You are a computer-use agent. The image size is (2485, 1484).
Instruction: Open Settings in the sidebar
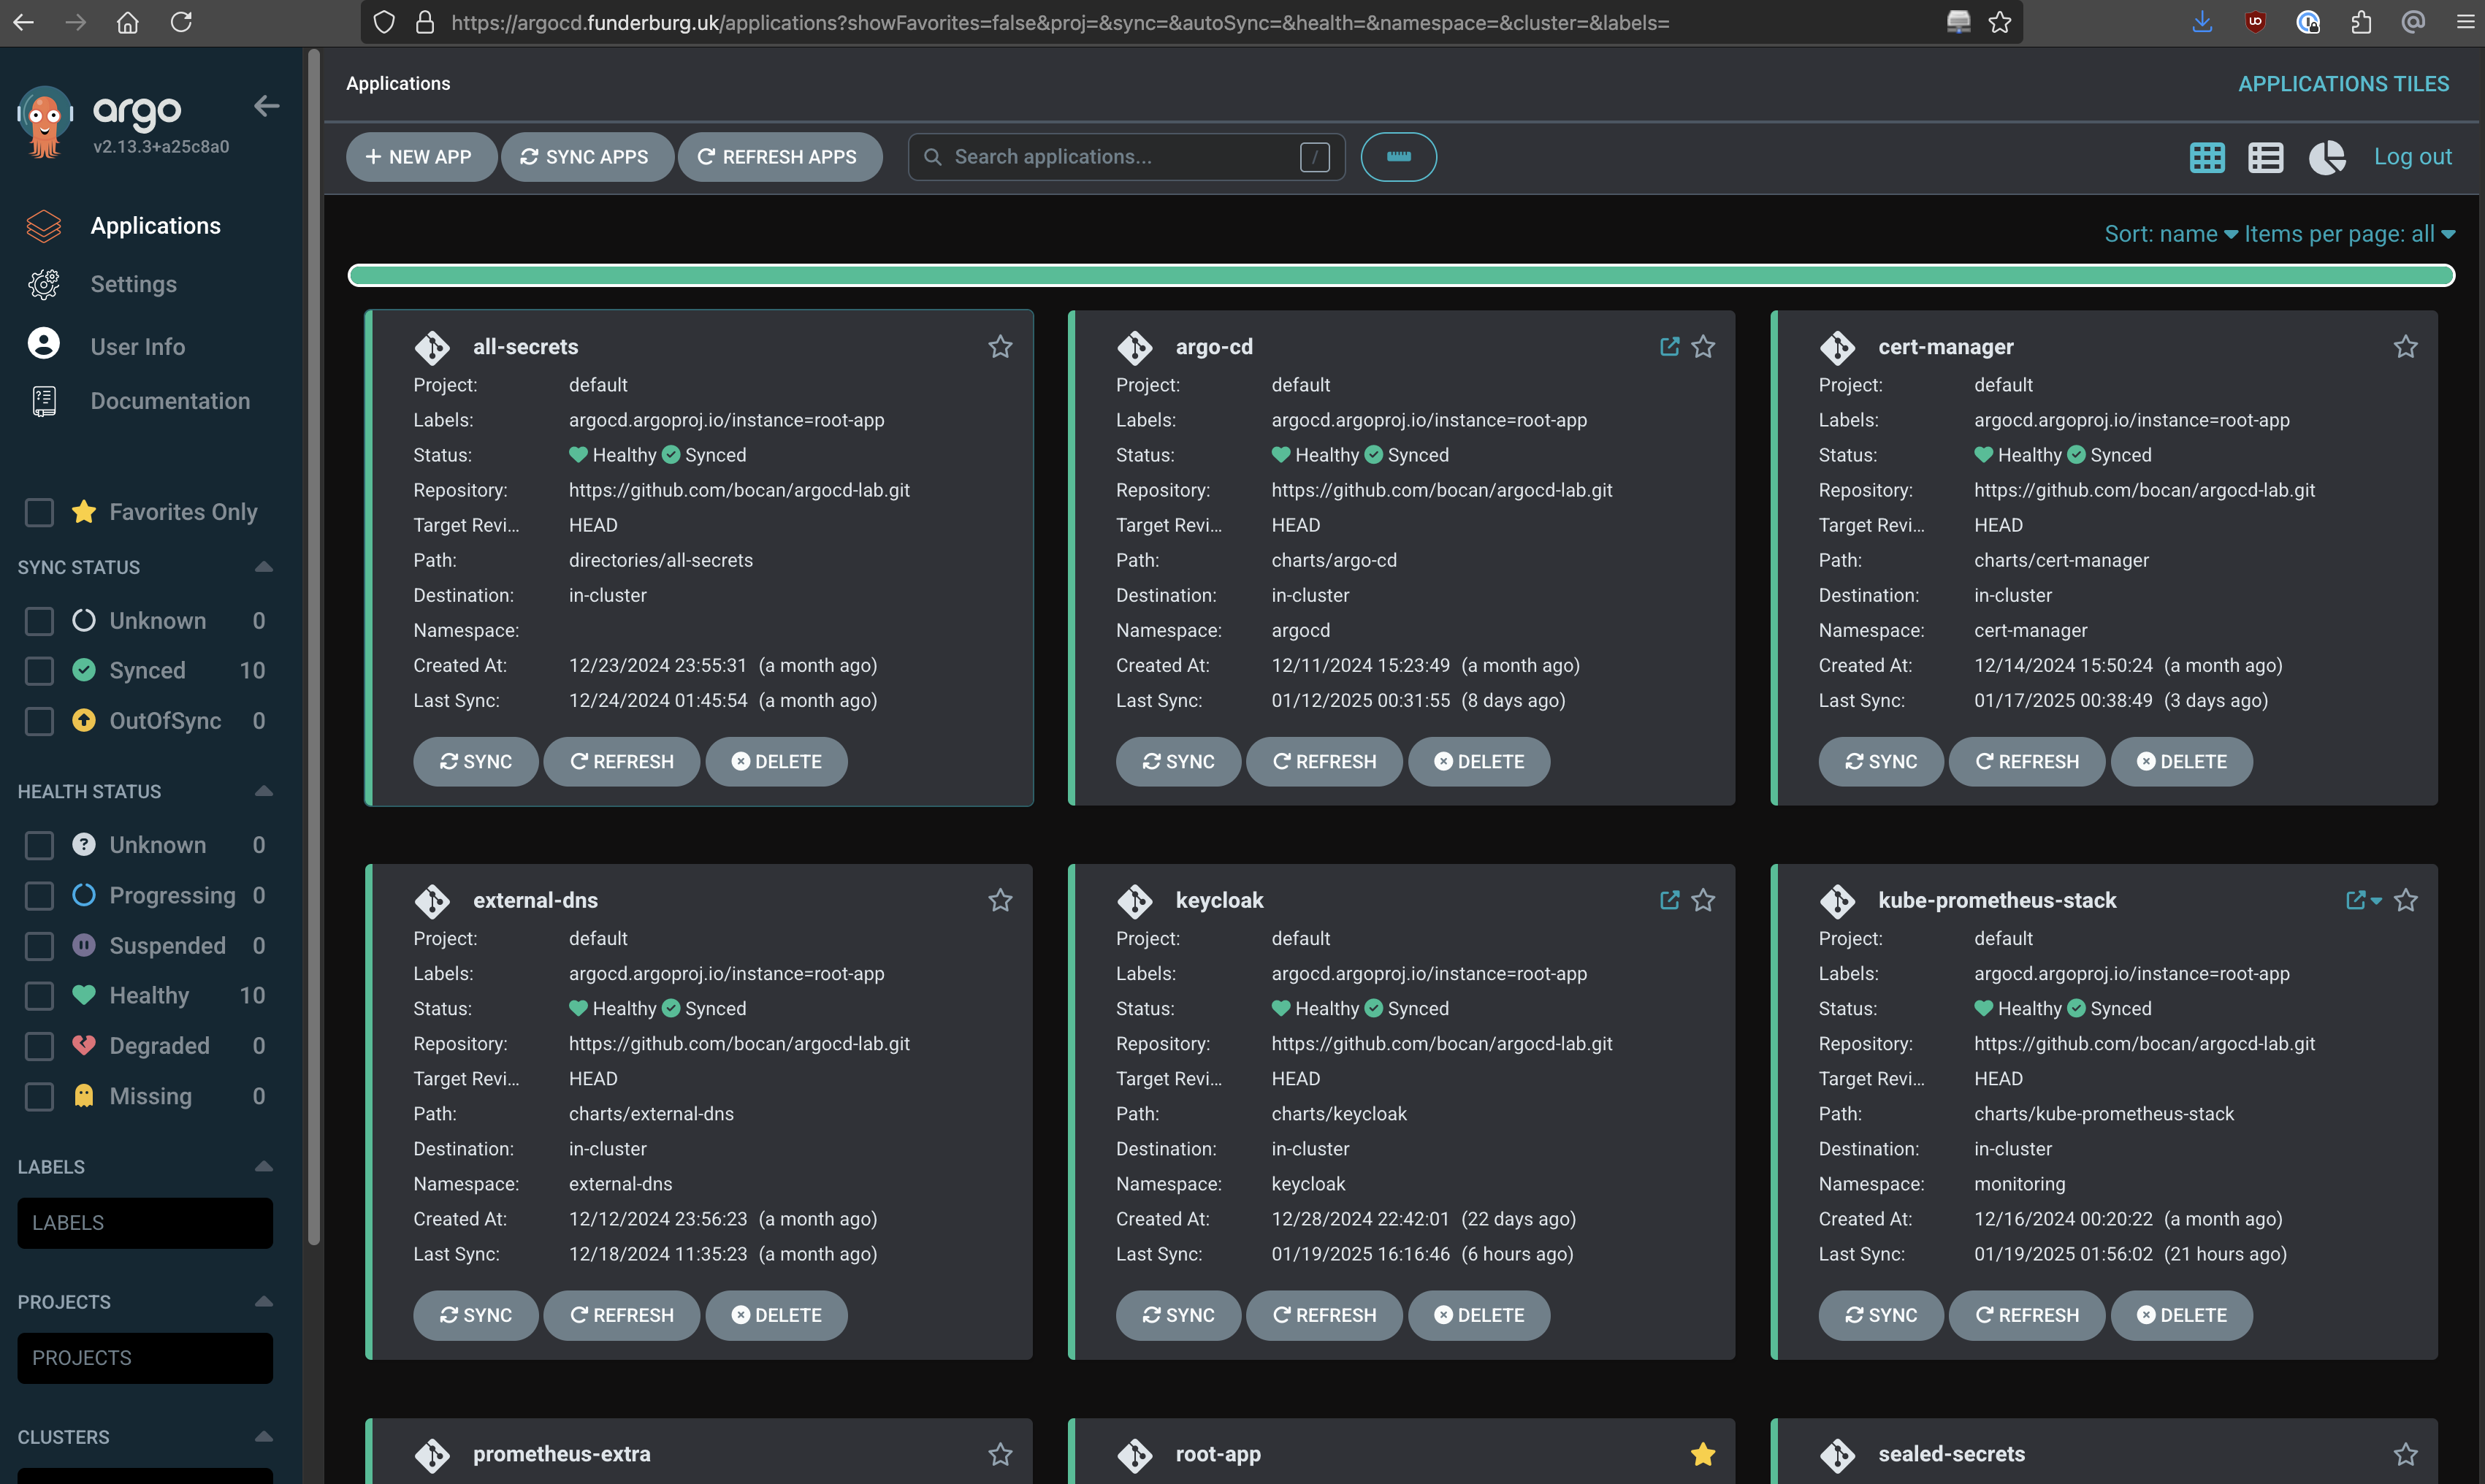133,284
